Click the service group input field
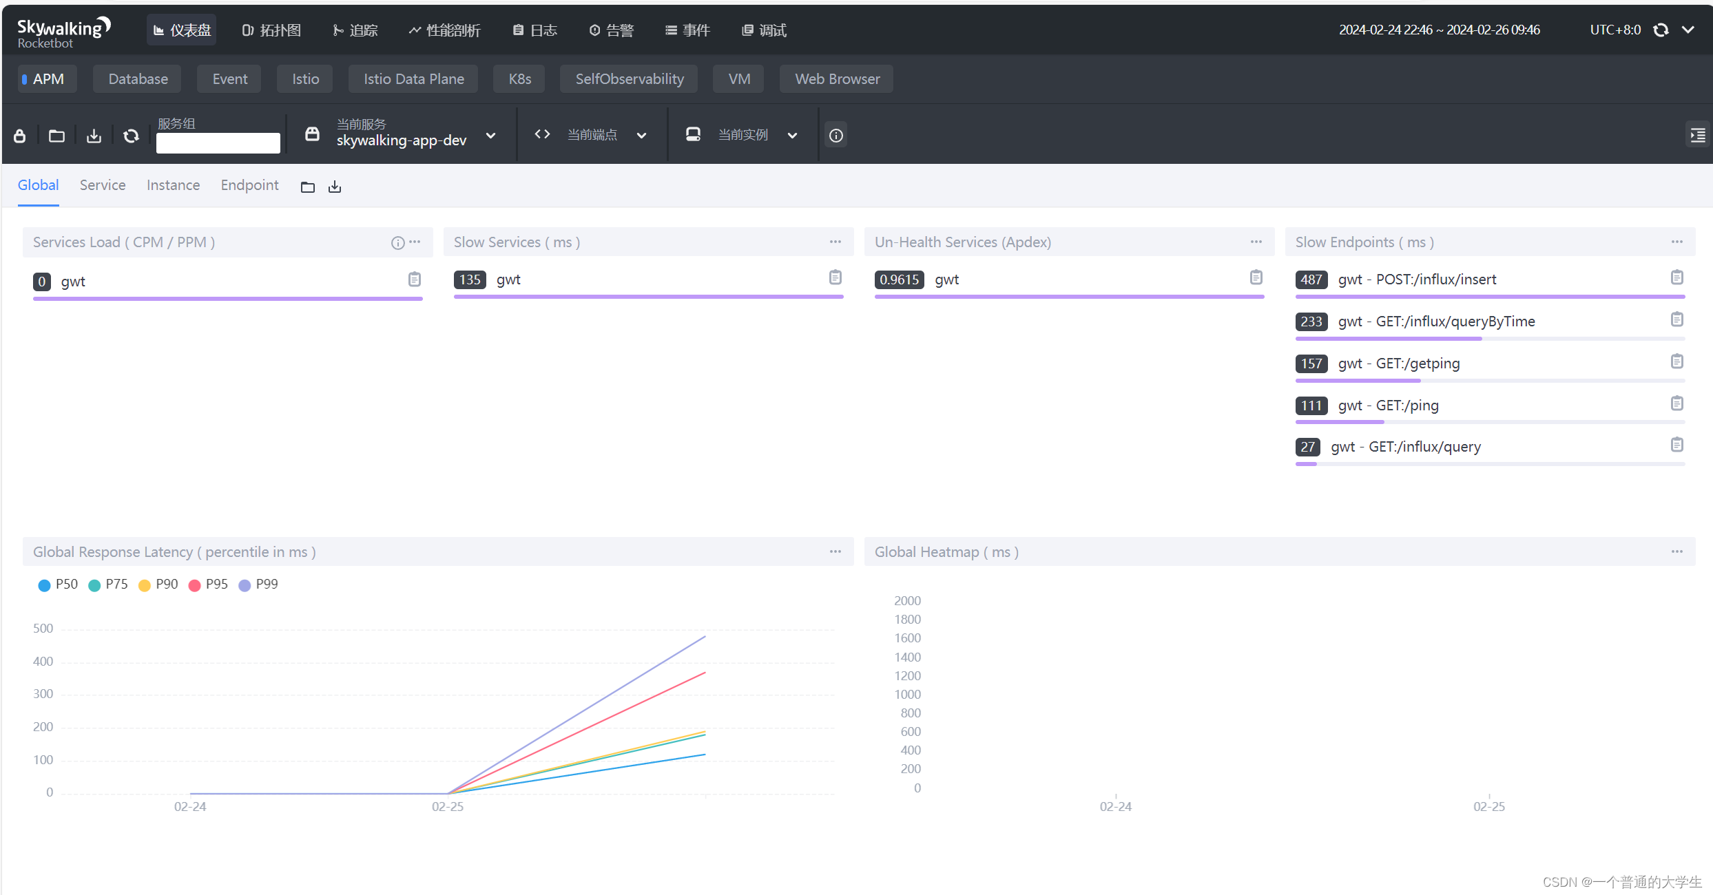Image resolution: width=1713 pixels, height=895 pixels. [x=218, y=143]
